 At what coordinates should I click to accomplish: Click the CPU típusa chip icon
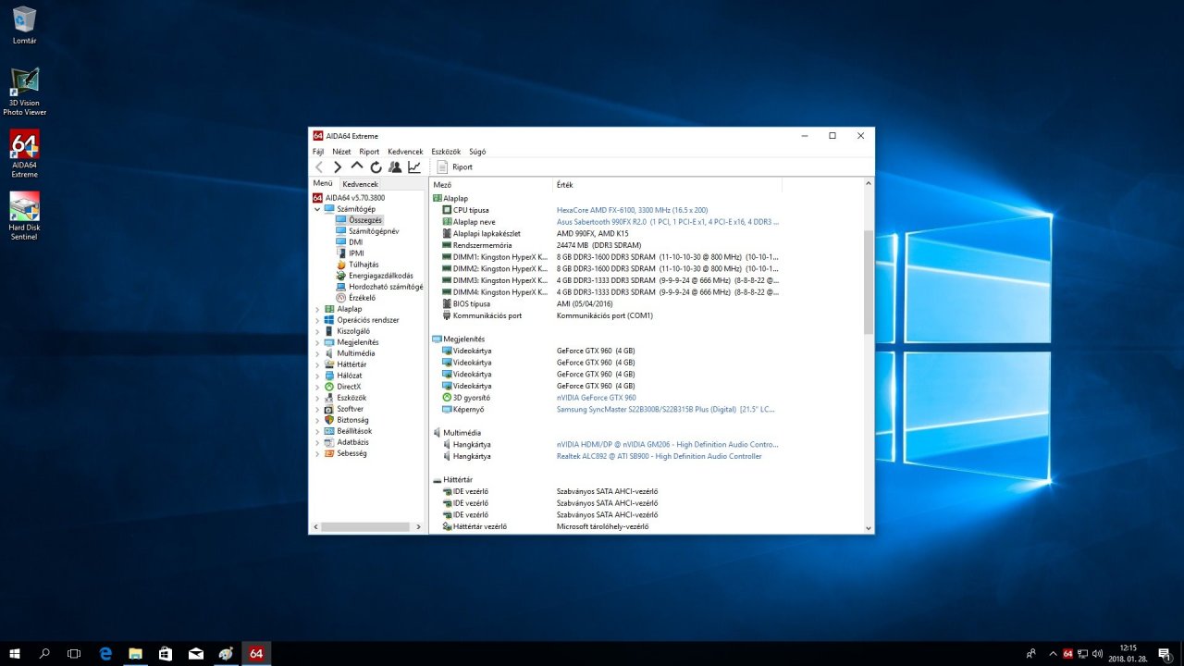[x=447, y=210]
